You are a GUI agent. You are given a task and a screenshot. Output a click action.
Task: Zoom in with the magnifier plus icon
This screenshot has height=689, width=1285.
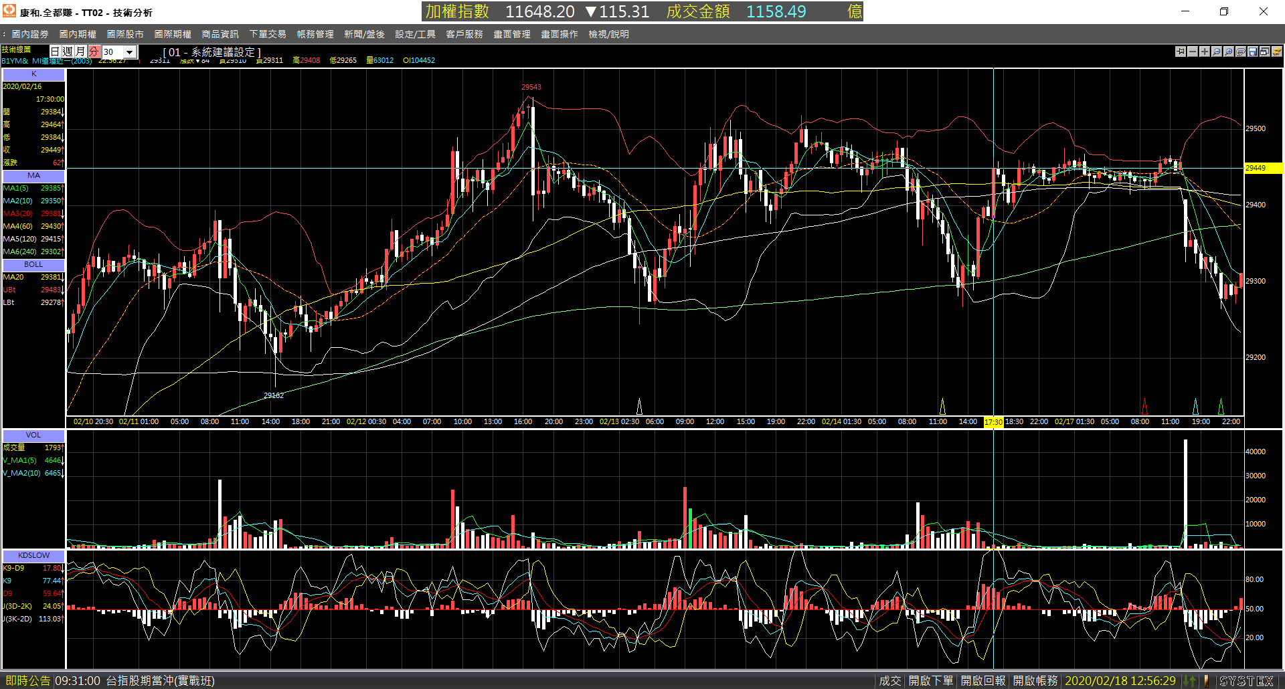[x=1228, y=52]
